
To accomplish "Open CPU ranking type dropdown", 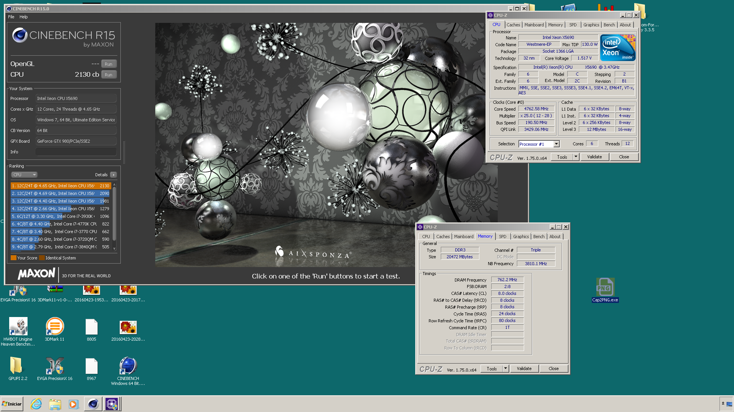I will 24,175.
